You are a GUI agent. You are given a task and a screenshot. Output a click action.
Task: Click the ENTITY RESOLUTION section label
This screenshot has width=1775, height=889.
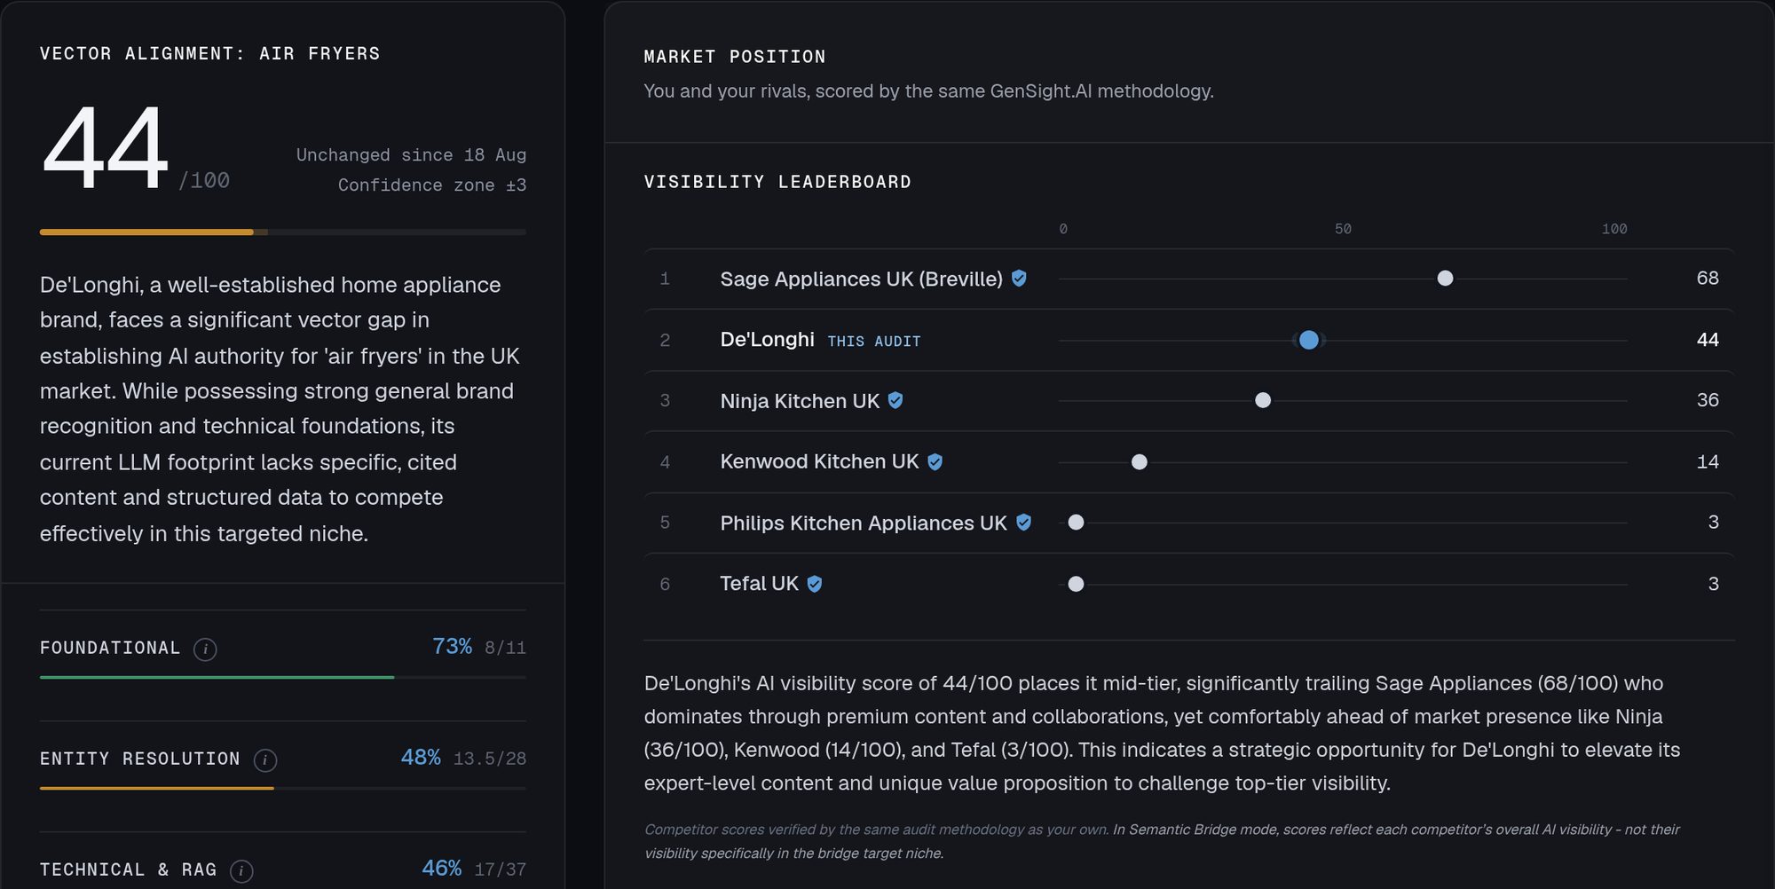coord(140,759)
